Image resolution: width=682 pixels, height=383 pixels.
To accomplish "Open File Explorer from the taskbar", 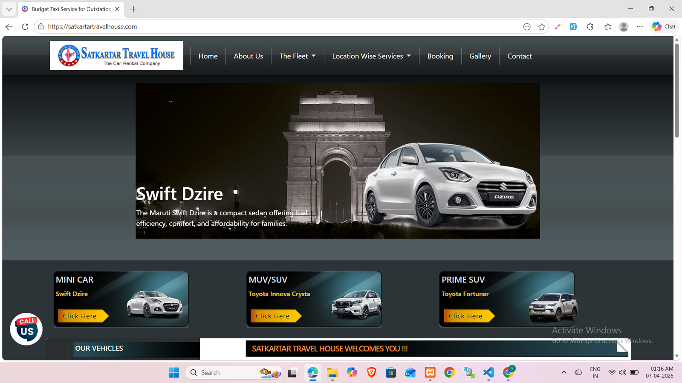I will (332, 372).
